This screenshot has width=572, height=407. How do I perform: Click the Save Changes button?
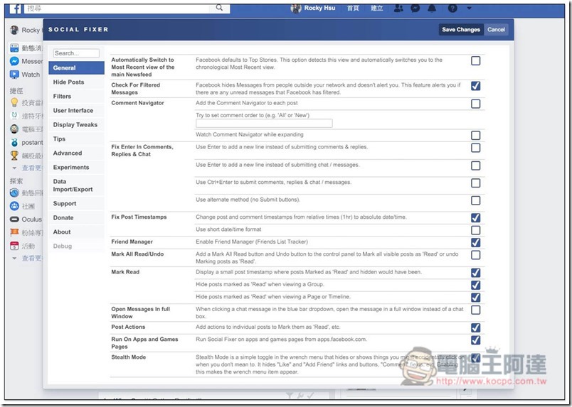[460, 30]
